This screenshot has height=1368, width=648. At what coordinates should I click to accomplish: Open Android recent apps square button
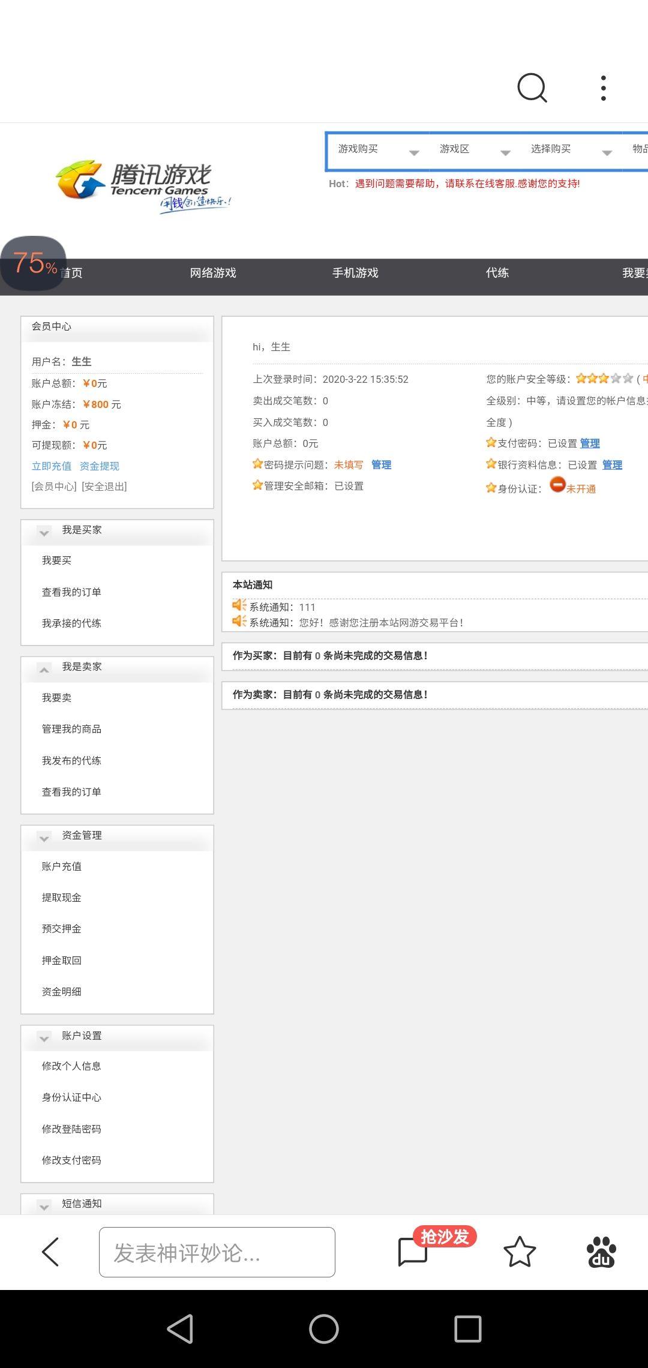[x=467, y=1329]
